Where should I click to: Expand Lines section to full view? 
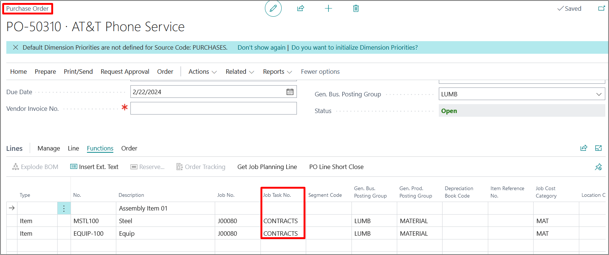click(x=598, y=148)
